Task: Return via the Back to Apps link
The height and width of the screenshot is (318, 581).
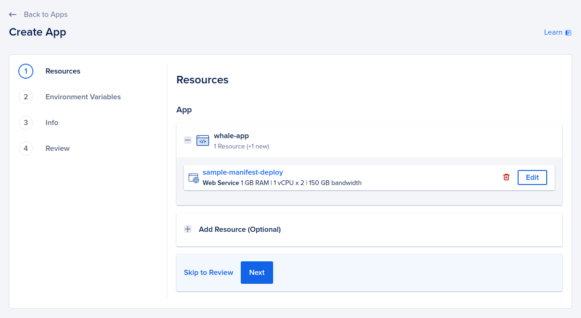Action: coord(45,14)
